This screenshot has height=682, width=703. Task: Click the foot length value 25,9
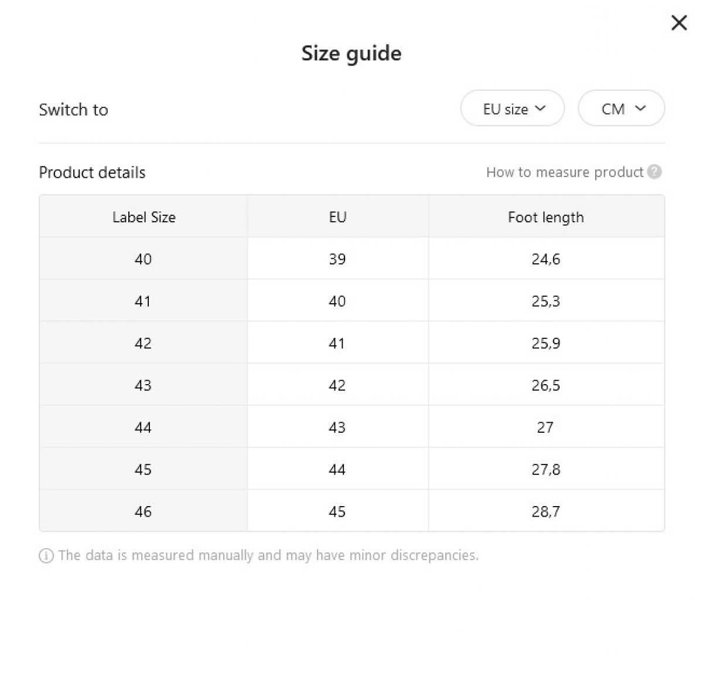pyautogui.click(x=546, y=343)
